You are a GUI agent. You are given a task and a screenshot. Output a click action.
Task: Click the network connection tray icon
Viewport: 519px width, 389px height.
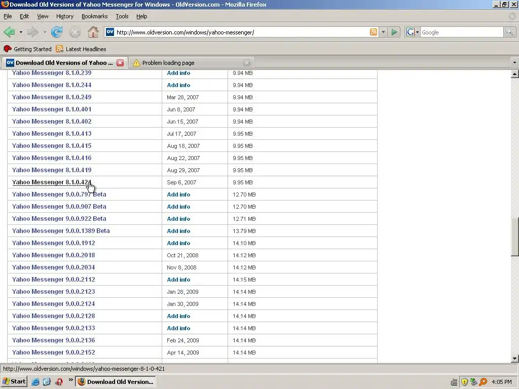point(474,382)
